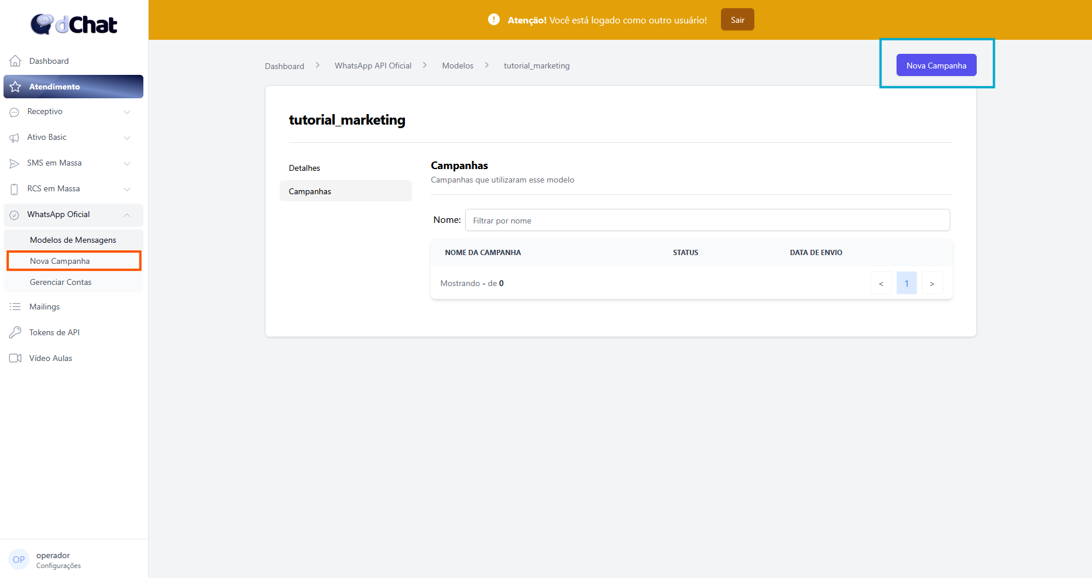Open the Detalhes tab
The width and height of the screenshot is (1092, 578).
tap(304, 168)
